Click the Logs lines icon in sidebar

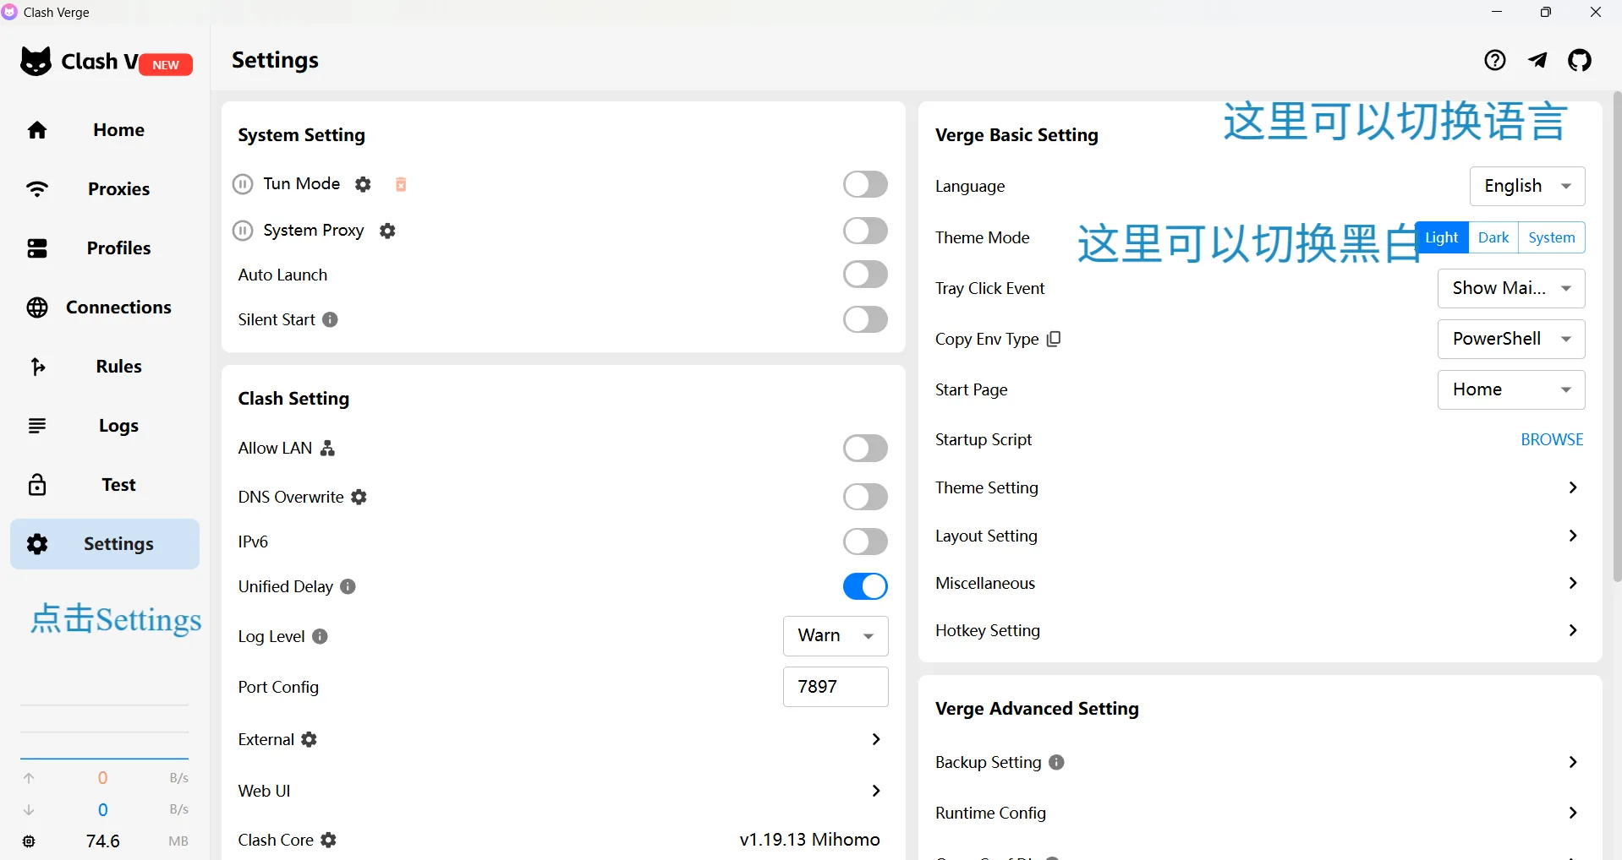(x=37, y=426)
